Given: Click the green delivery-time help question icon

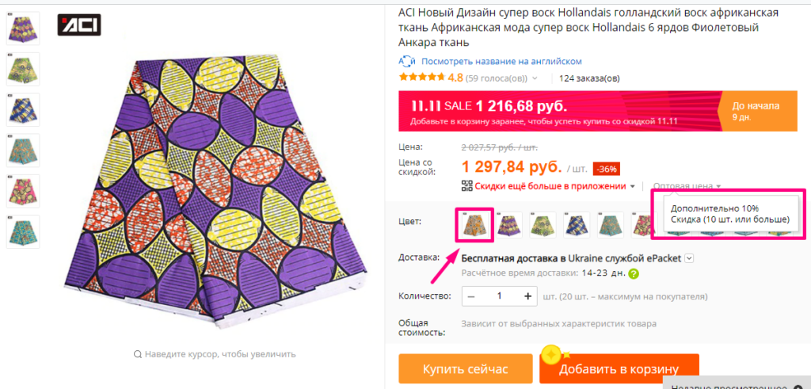Looking at the screenshot, I should pyautogui.click(x=634, y=274).
